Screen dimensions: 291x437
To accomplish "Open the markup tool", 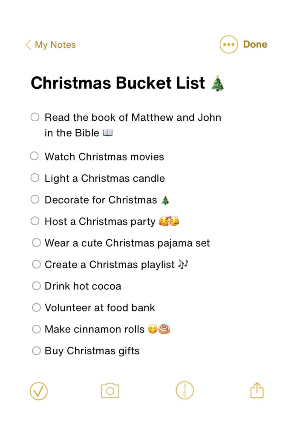I will point(184,390).
